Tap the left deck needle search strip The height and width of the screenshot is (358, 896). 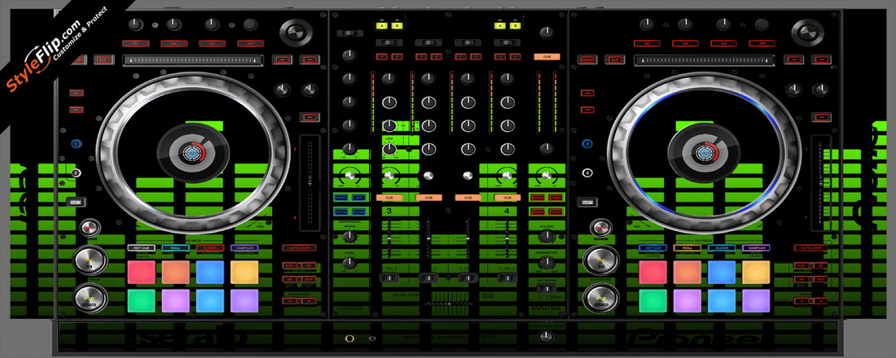(x=193, y=60)
